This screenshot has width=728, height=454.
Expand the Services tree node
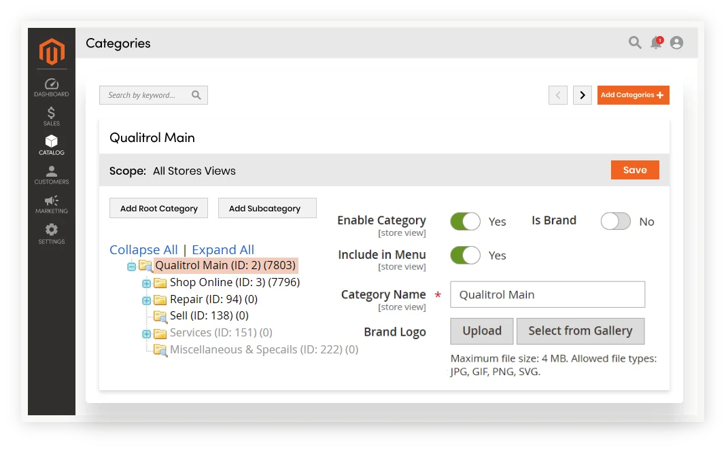coord(146,334)
